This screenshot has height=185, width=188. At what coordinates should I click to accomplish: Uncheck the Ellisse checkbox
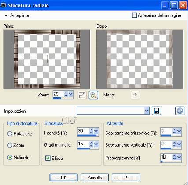point(48,158)
